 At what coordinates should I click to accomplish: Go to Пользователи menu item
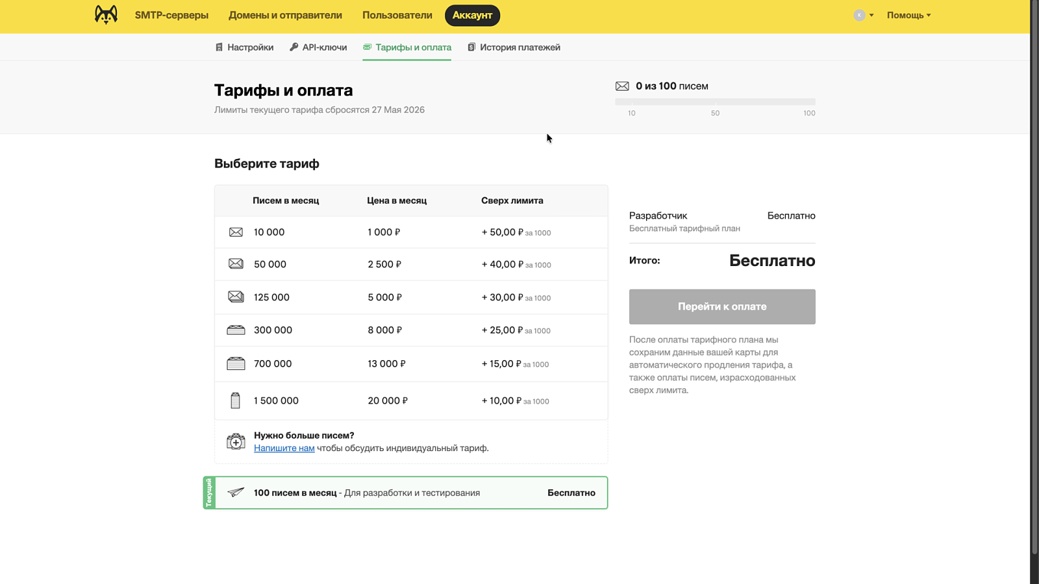pyautogui.click(x=397, y=15)
